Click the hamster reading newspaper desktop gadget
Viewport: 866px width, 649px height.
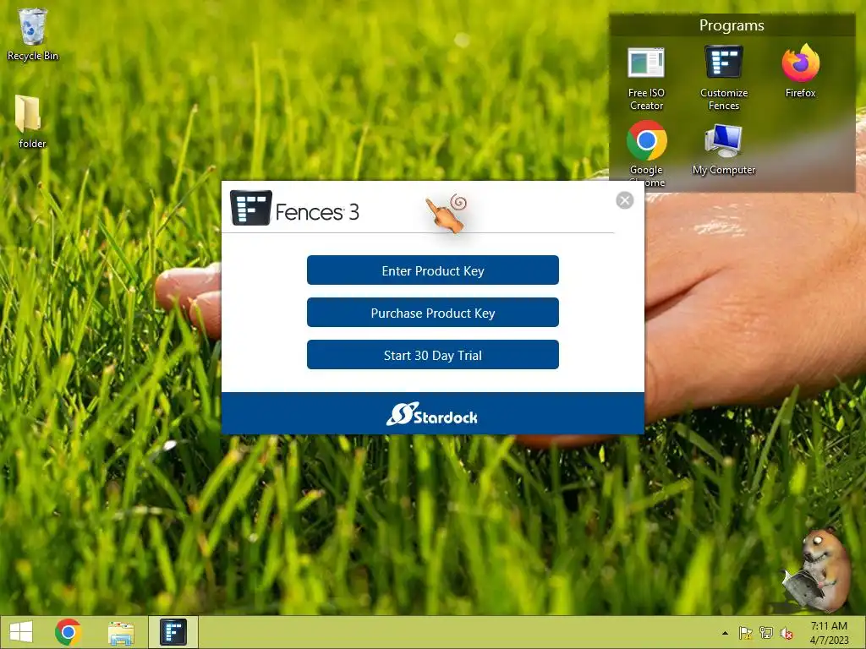(x=818, y=570)
